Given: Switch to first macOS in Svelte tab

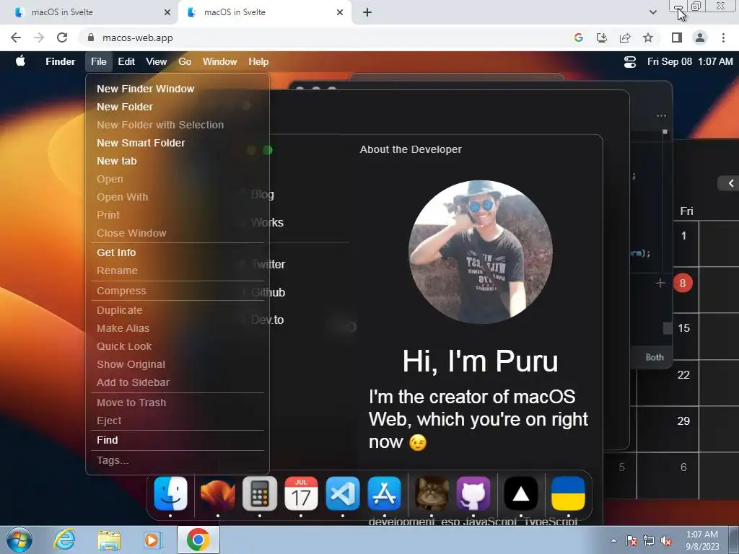Looking at the screenshot, I should 89,12.
